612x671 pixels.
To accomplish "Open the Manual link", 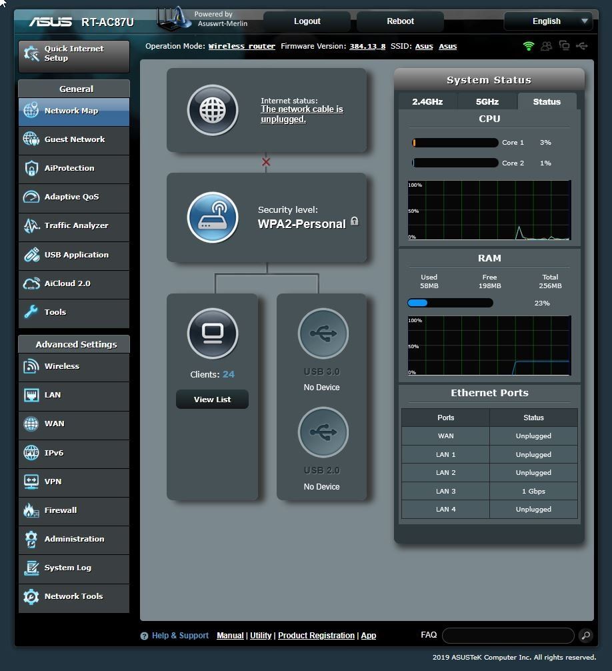I will (230, 636).
